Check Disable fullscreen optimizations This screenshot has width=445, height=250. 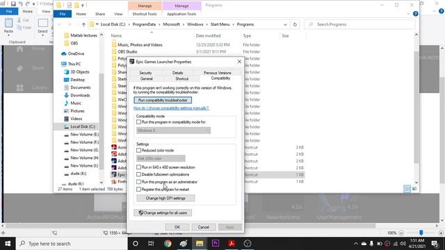pyautogui.click(x=138, y=174)
